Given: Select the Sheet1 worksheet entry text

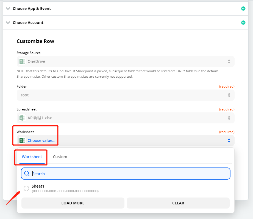Looking at the screenshot, I should pyautogui.click(x=38, y=186).
